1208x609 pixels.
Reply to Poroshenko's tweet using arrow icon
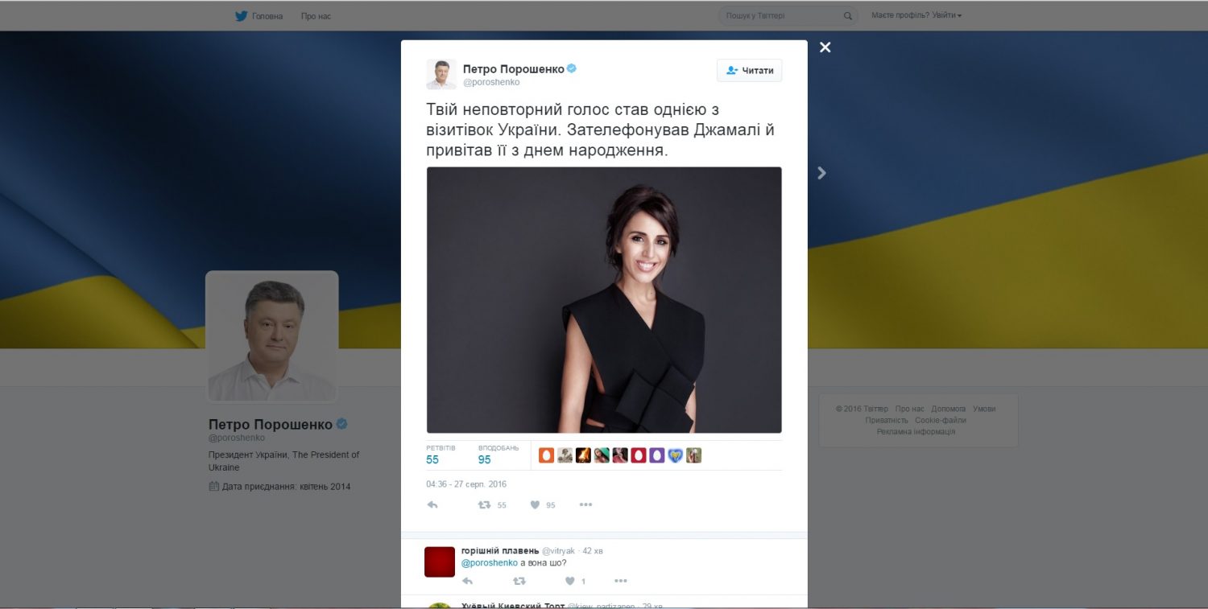(x=432, y=504)
